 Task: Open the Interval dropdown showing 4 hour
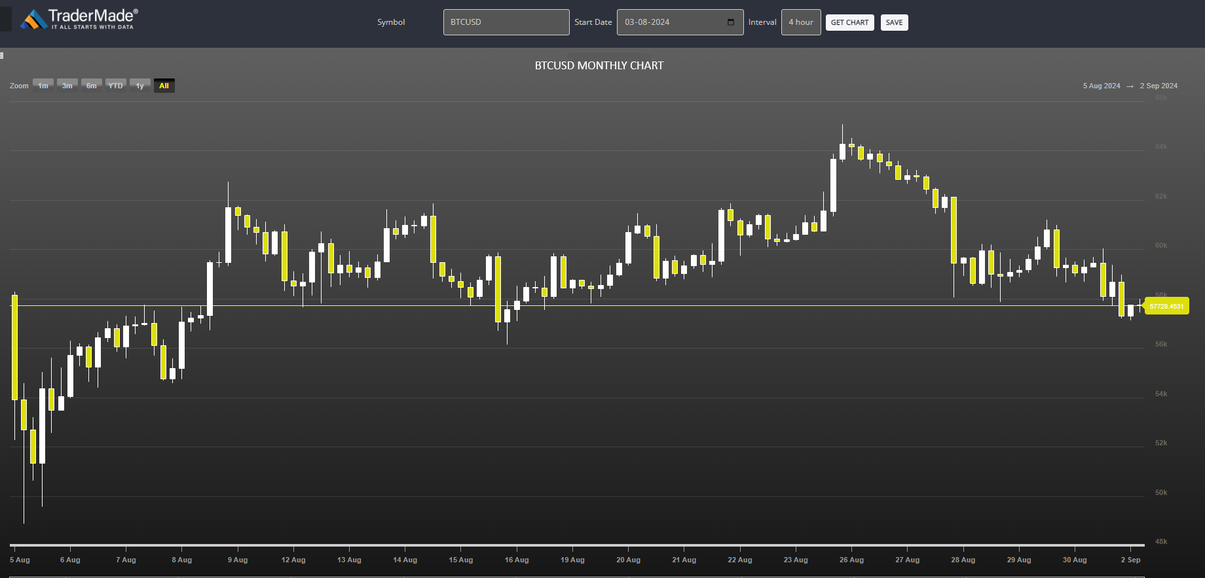[801, 22]
